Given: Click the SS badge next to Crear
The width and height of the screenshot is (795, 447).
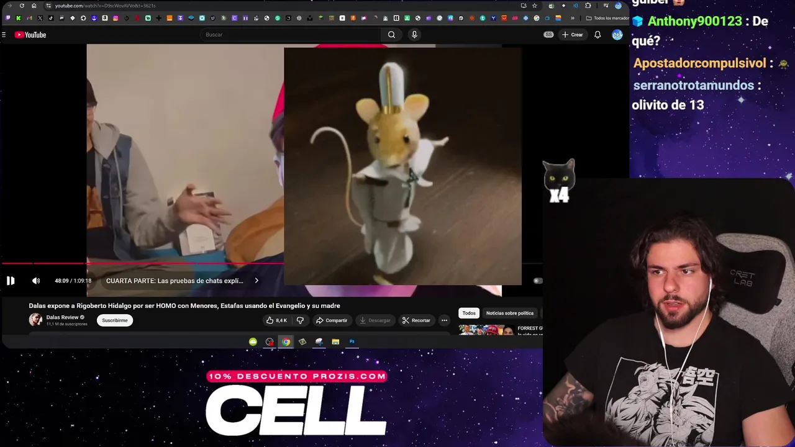Looking at the screenshot, I should [548, 35].
